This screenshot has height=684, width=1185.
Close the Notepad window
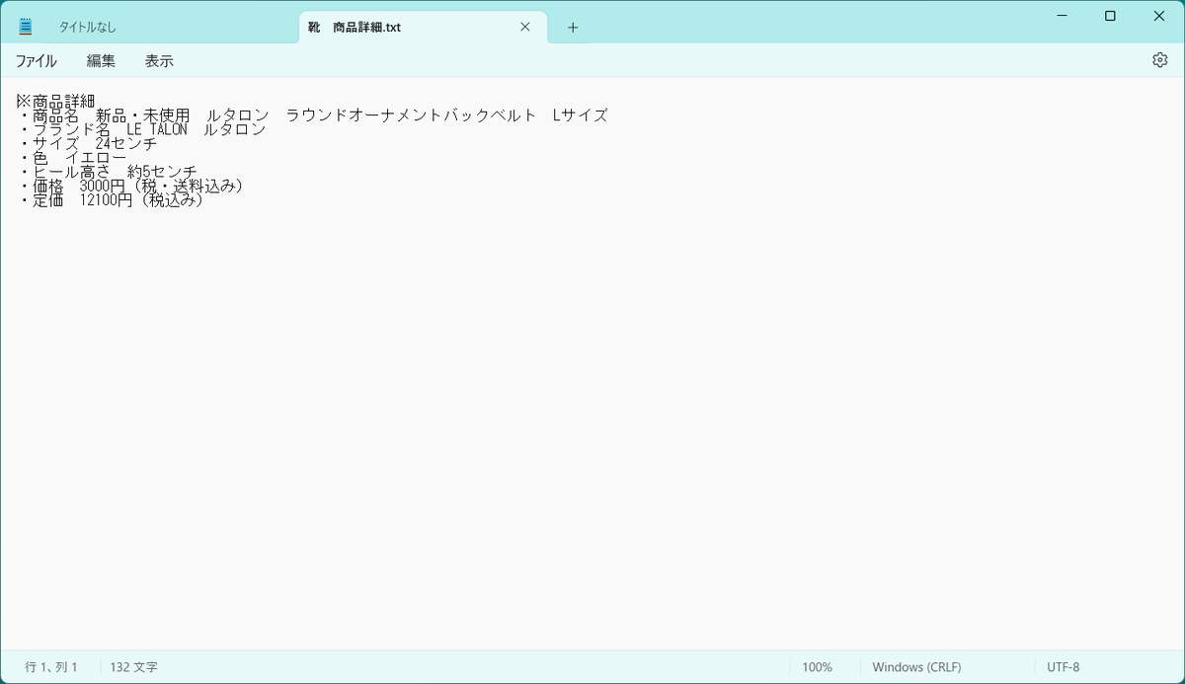click(x=1159, y=16)
